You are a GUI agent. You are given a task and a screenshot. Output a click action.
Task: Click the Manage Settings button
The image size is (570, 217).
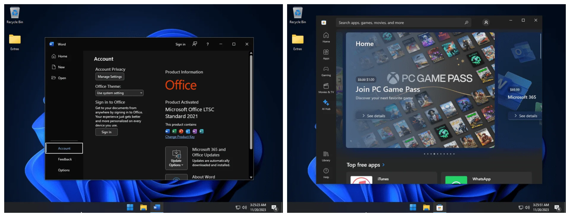pyautogui.click(x=110, y=76)
